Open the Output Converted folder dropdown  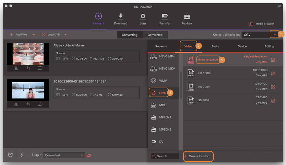tap(64, 155)
